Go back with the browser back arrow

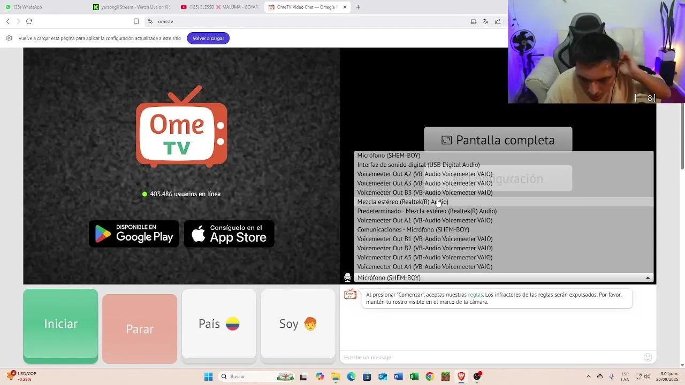8,21
